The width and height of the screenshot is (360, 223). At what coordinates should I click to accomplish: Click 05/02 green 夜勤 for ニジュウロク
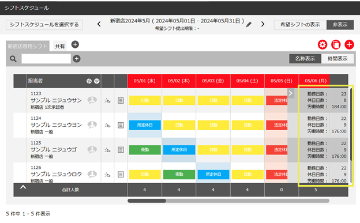coord(179,175)
